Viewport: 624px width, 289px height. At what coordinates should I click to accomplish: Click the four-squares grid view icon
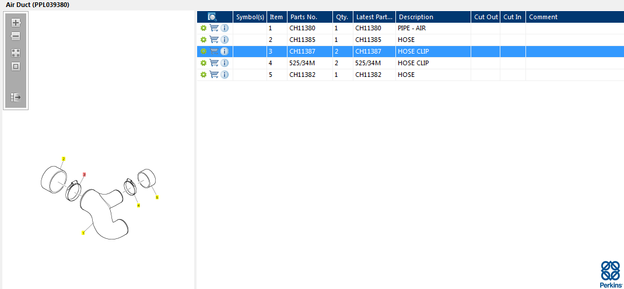pyautogui.click(x=16, y=53)
